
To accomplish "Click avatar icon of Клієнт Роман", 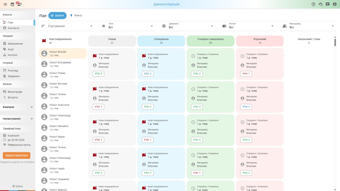I will coord(44,75).
